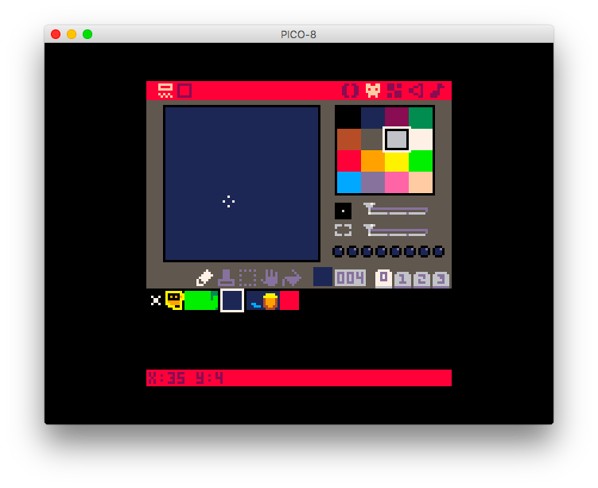Switch to sprite sheet tab 1
598x488 pixels.
pos(402,280)
